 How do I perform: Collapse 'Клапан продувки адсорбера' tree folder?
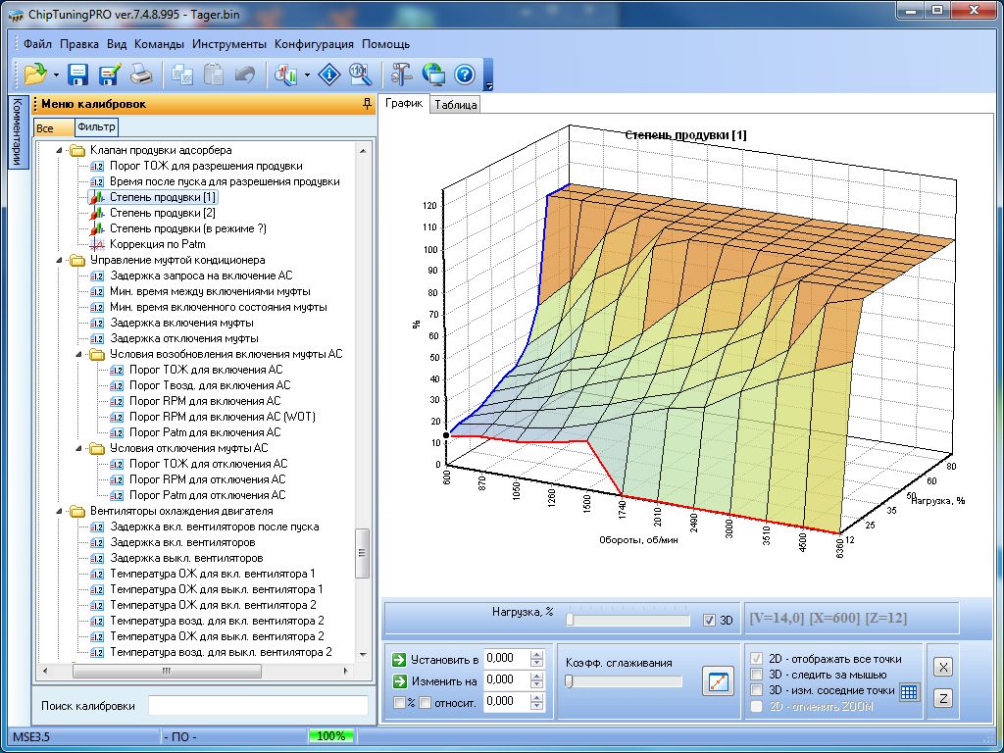coord(59,151)
